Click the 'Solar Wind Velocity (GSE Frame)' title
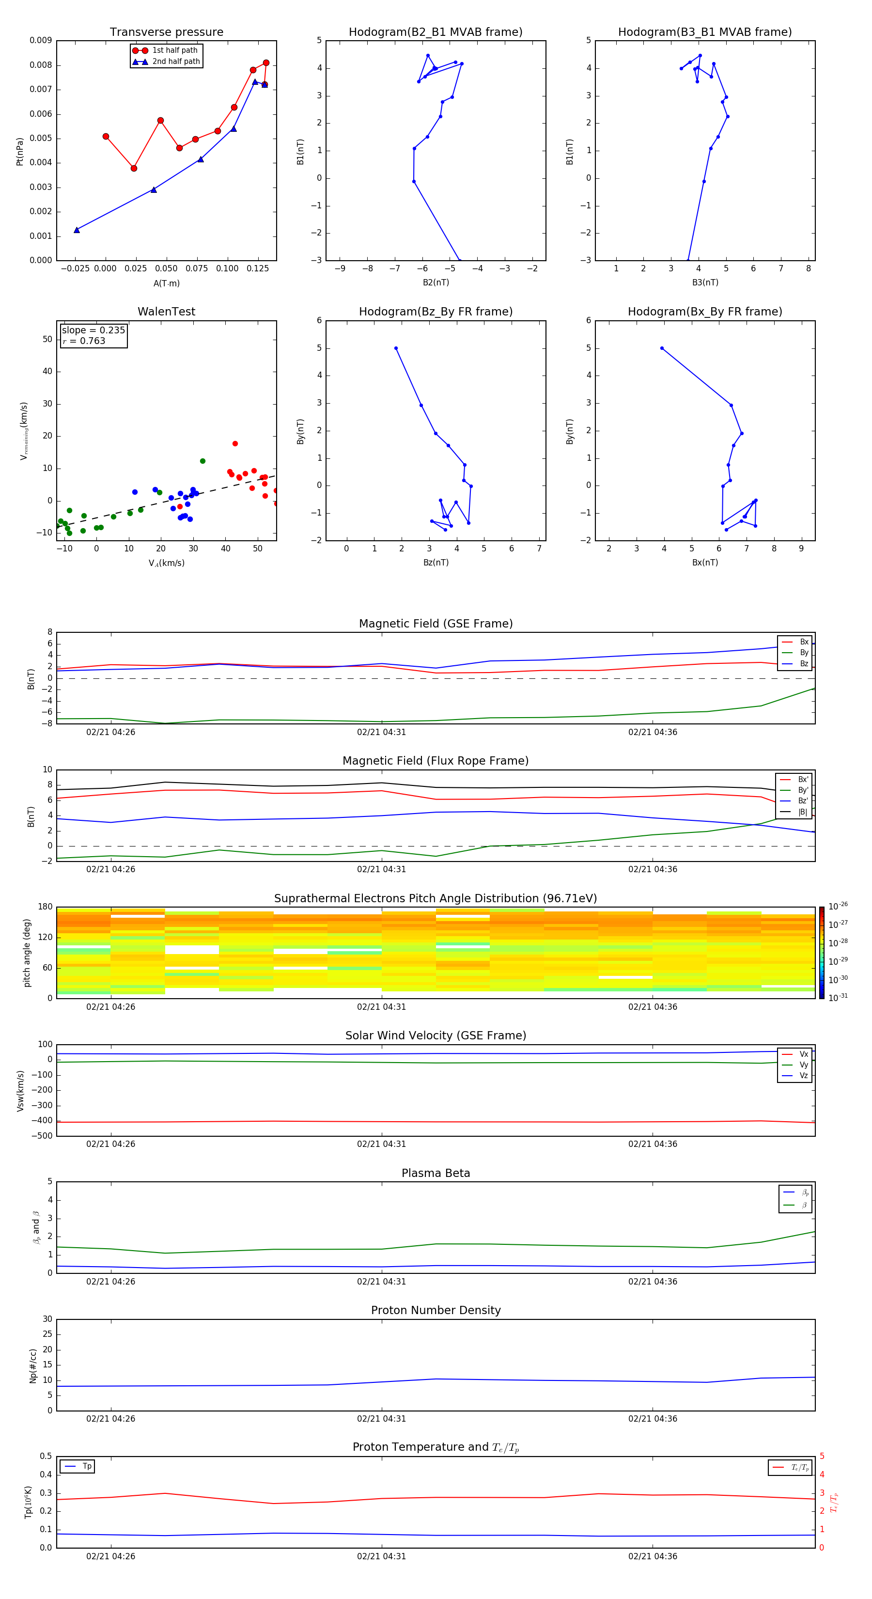Screen dimensions: 872x1599 436,1035
